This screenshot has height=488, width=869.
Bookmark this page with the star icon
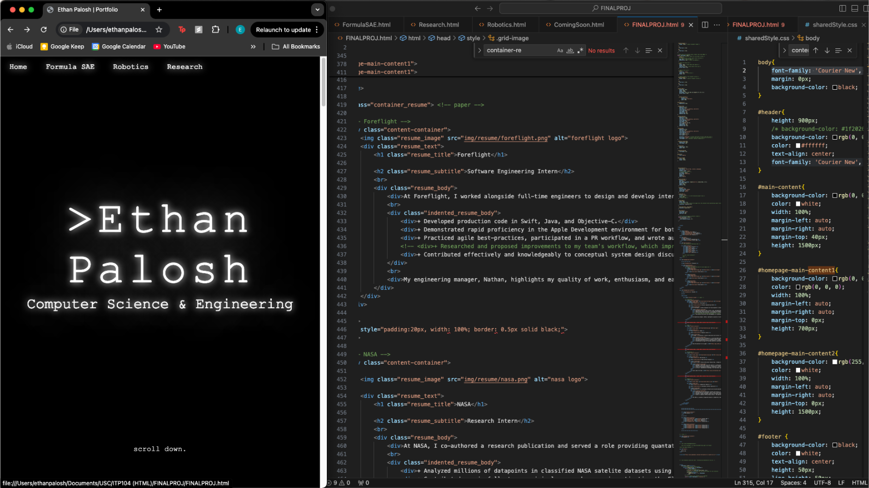pyautogui.click(x=159, y=30)
